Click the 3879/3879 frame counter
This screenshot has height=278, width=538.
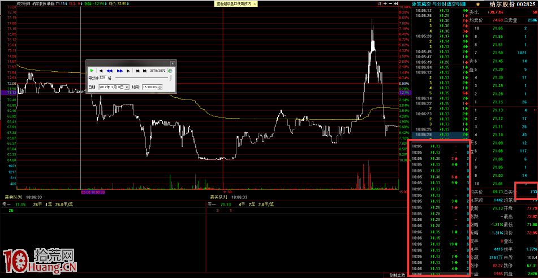click(x=157, y=71)
